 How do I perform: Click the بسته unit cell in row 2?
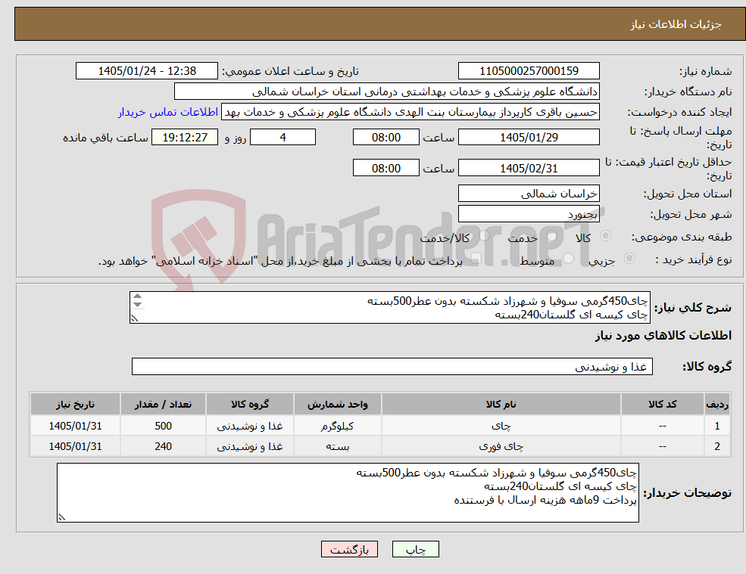point(337,446)
